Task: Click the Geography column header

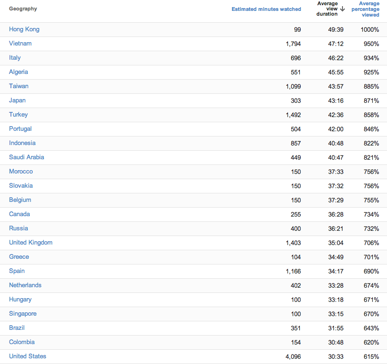Action: (x=23, y=9)
